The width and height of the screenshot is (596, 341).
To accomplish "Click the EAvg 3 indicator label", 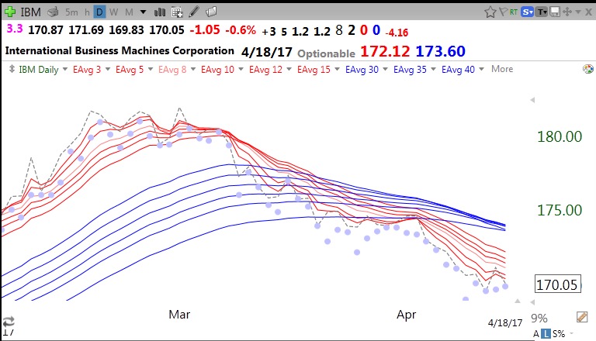I will point(87,70).
